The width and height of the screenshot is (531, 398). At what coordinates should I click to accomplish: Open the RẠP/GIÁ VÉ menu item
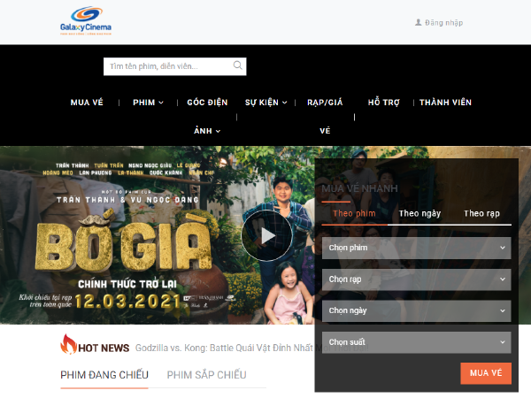click(x=325, y=117)
